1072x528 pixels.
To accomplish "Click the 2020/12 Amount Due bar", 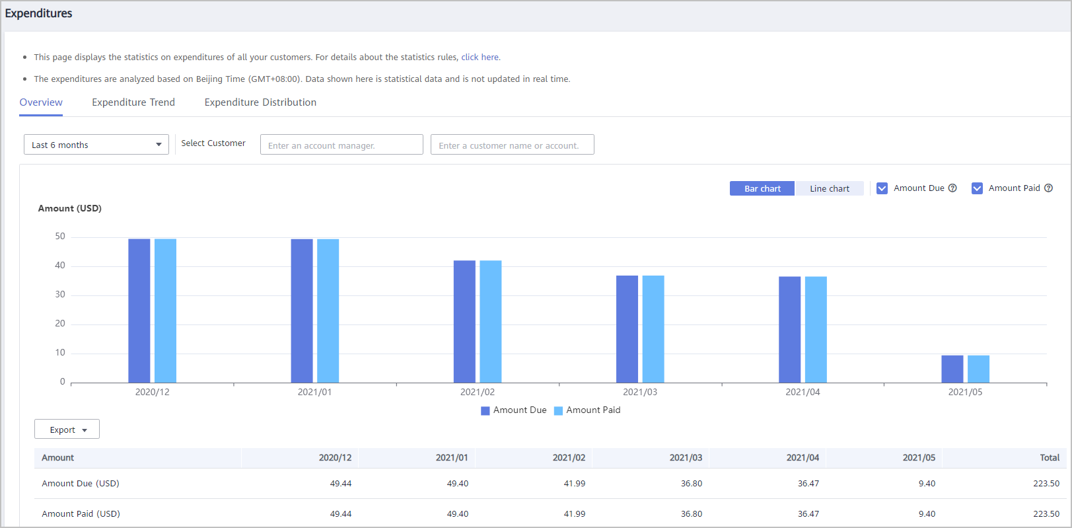I will click(x=139, y=311).
